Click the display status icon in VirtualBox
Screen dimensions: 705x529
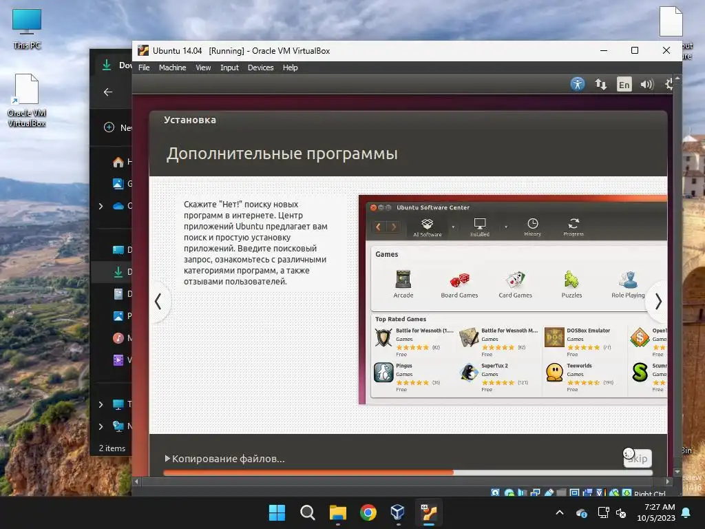pos(575,492)
